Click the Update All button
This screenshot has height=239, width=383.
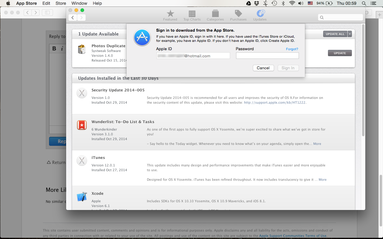(x=335, y=34)
